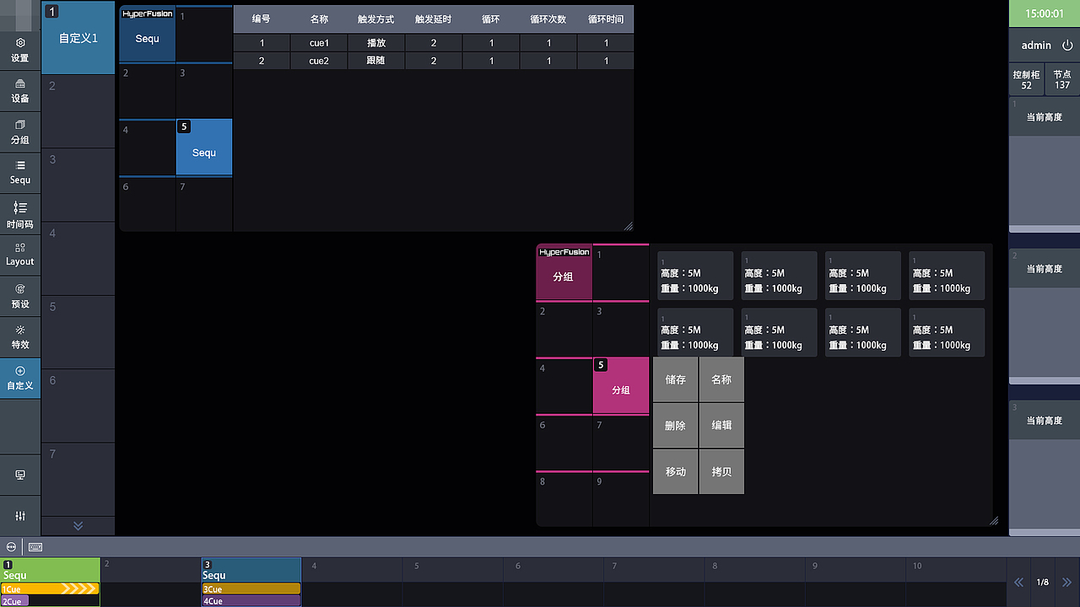Image resolution: width=1080 pixels, height=607 pixels.
Task: Click the HyperFusion Sequ header cell
Action: point(147,34)
